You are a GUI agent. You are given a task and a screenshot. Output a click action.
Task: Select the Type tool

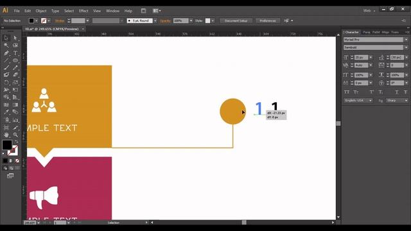pyautogui.click(x=15, y=53)
